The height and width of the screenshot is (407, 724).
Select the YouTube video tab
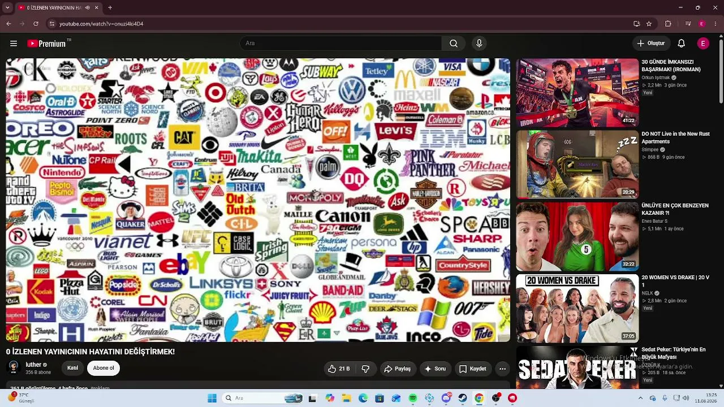(58, 8)
